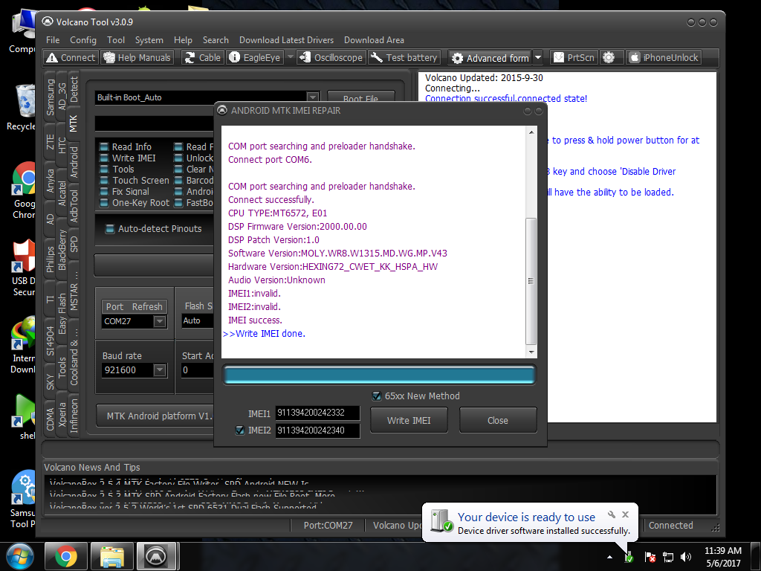Click the Test battery tool
Screen dimensions: 761x571
click(404, 58)
